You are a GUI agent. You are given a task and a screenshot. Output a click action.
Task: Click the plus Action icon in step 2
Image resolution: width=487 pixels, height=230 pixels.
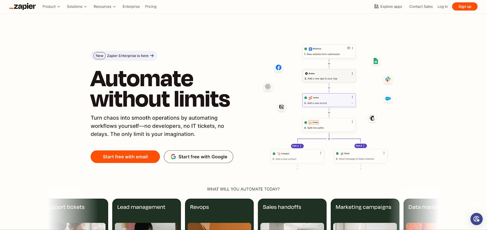pyautogui.click(x=306, y=73)
